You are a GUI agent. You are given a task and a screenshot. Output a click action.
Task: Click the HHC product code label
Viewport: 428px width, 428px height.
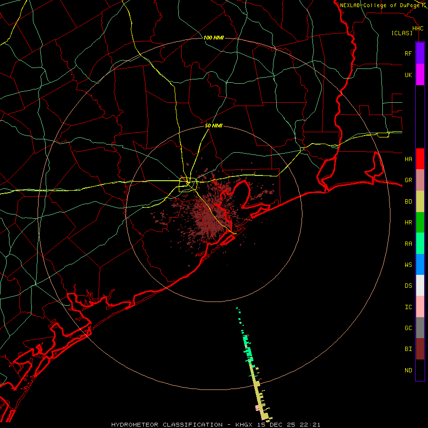(x=418, y=29)
